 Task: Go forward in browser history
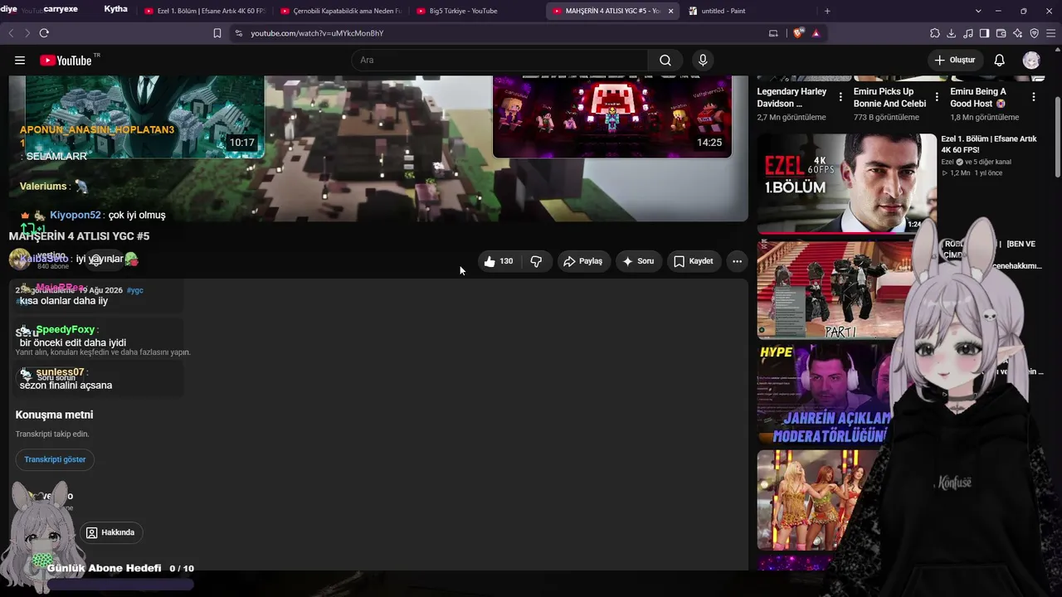27,33
